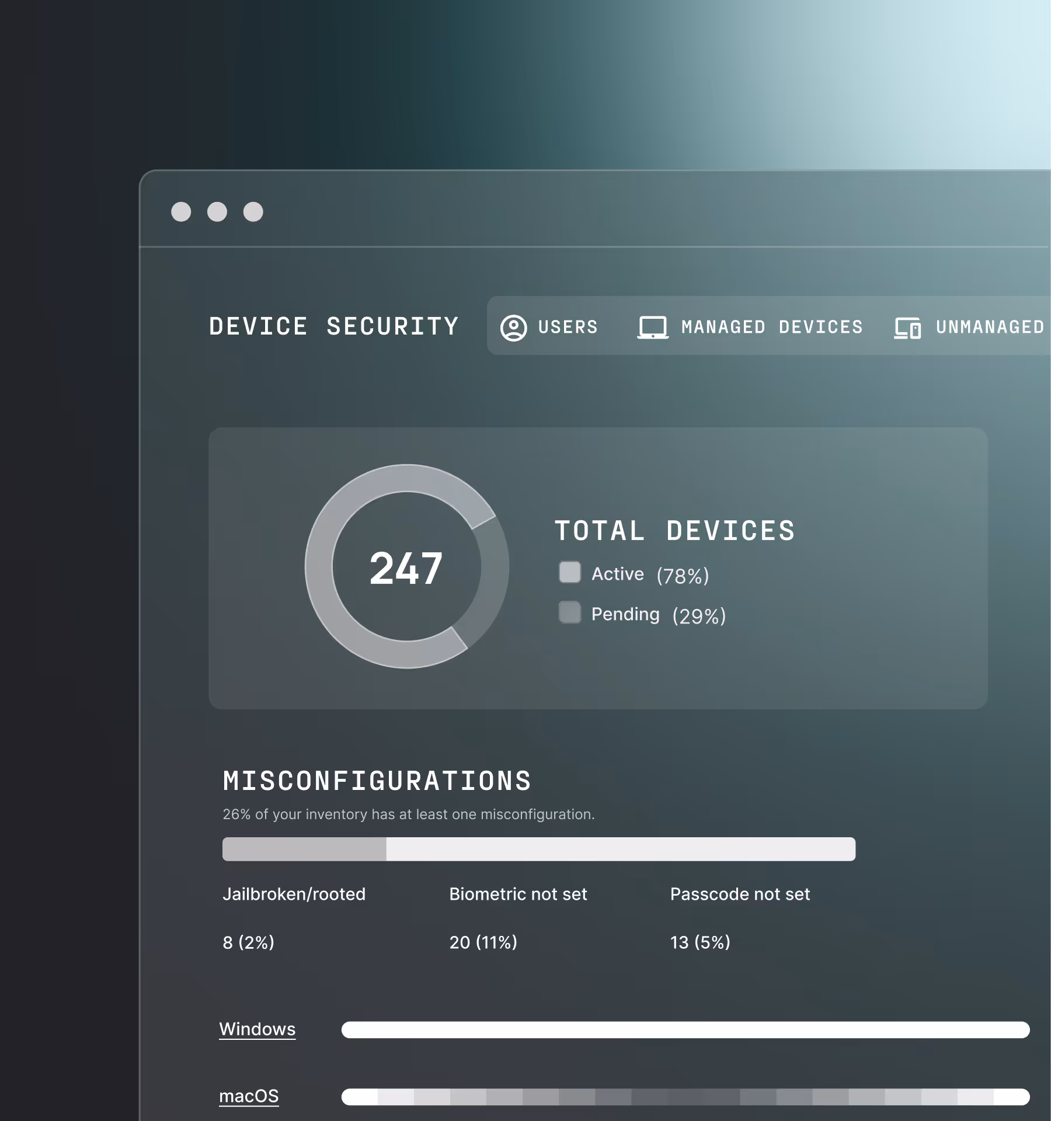Screen dimensions: 1051x1121
Task: Click the Jailbroken/rooted label
Action: pyautogui.click(x=294, y=894)
